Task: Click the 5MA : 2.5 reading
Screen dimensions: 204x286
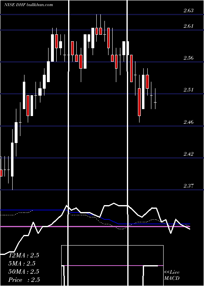Action: pyautogui.click(x=22, y=264)
